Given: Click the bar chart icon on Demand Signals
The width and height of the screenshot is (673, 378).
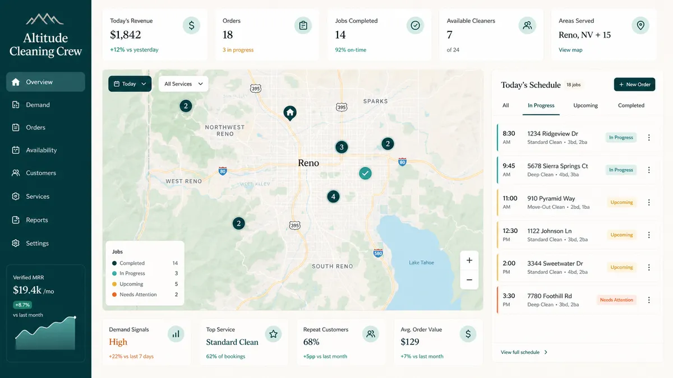Looking at the screenshot, I should coord(176,334).
